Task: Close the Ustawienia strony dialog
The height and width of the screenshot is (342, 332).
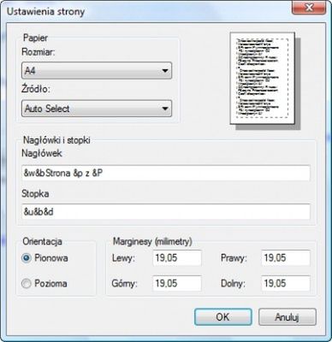Action: coord(309,8)
